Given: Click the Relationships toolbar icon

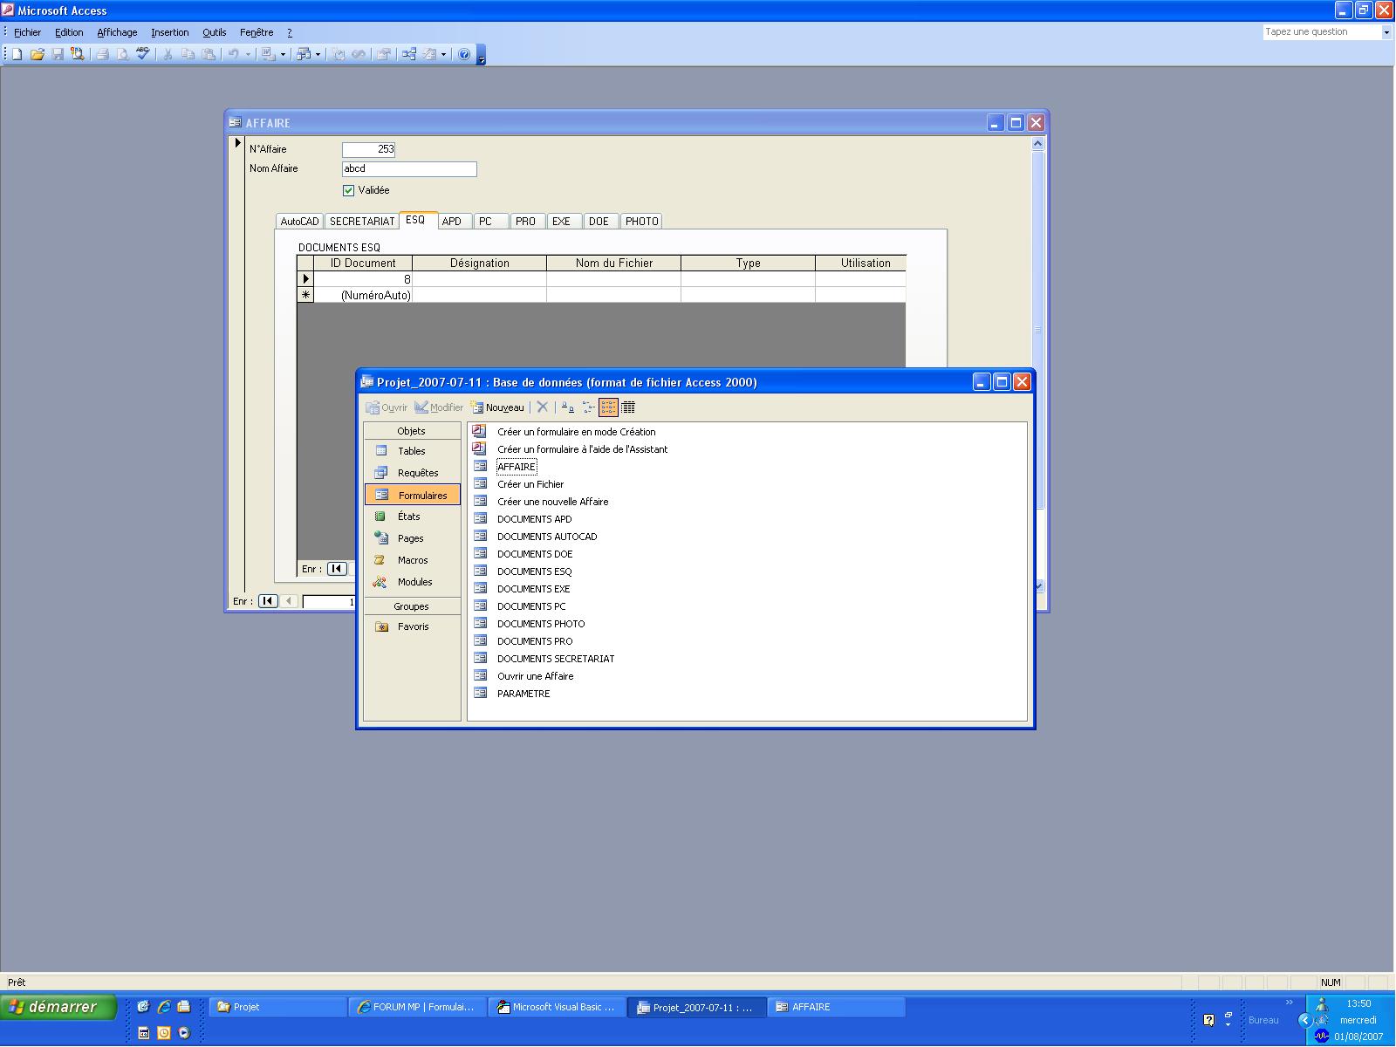Looking at the screenshot, I should pyautogui.click(x=409, y=54).
